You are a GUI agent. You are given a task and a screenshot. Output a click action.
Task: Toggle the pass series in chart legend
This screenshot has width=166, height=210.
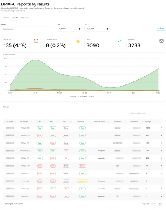coord(92,97)
